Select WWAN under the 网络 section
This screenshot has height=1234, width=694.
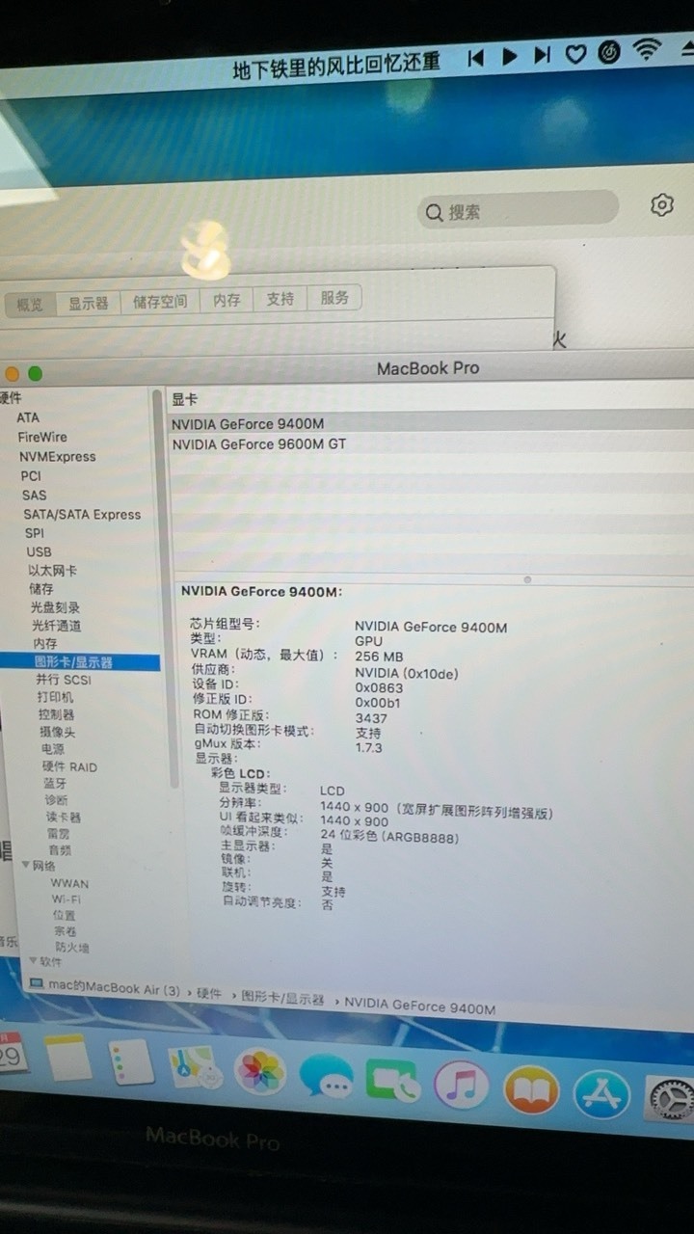pos(69,883)
